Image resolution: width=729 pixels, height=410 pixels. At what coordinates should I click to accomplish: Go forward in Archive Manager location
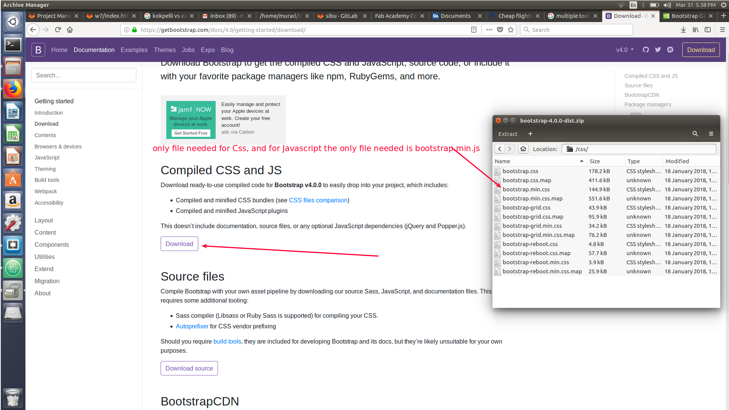pyautogui.click(x=510, y=149)
